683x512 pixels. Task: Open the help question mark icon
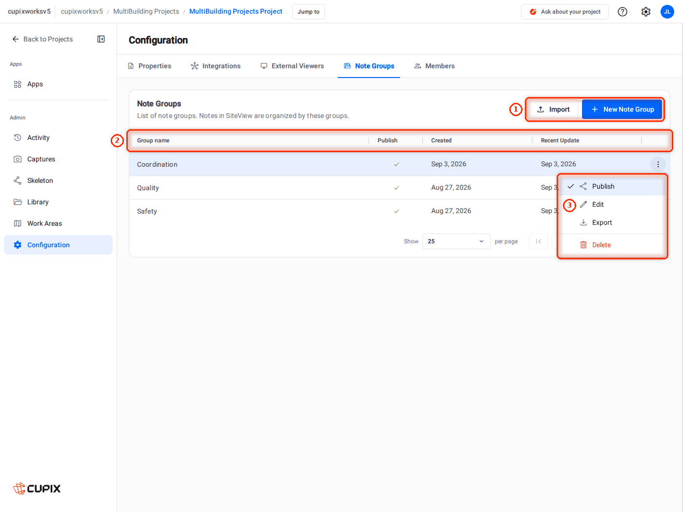[623, 12]
